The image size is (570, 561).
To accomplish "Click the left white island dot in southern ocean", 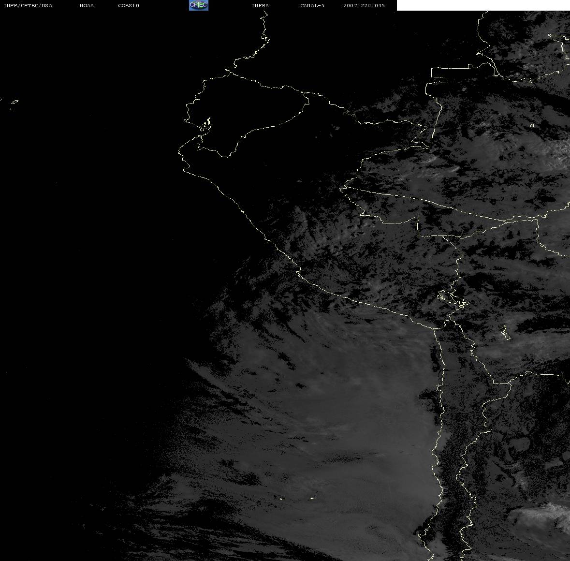I will point(280,498).
